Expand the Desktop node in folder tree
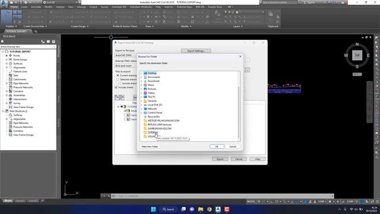The image size is (380, 214). 141,73
